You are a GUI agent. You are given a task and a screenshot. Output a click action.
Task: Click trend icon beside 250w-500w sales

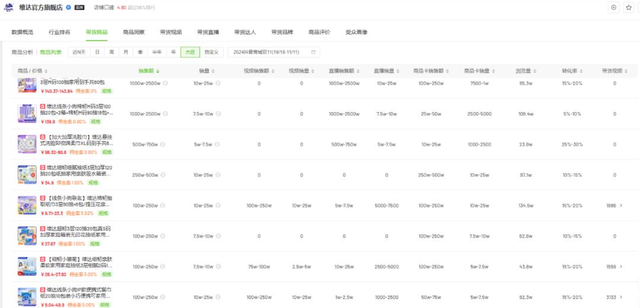163,175
